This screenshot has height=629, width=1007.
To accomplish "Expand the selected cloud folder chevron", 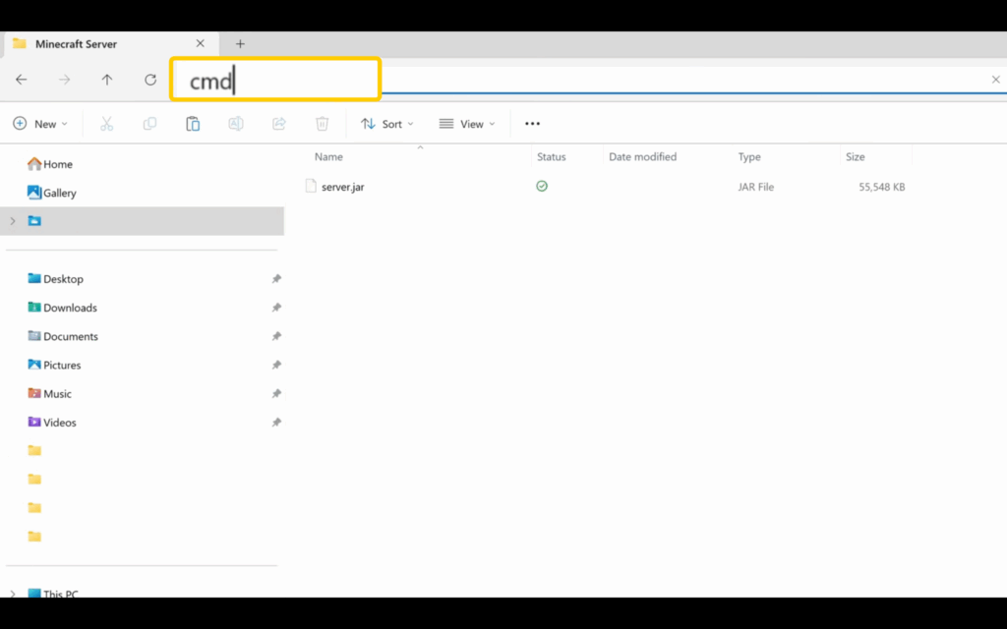I will (12, 221).
